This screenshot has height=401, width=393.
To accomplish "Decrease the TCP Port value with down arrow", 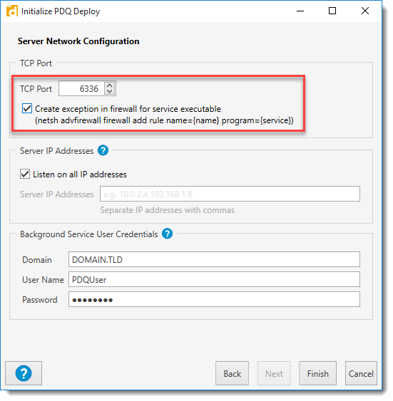I will coord(111,92).
